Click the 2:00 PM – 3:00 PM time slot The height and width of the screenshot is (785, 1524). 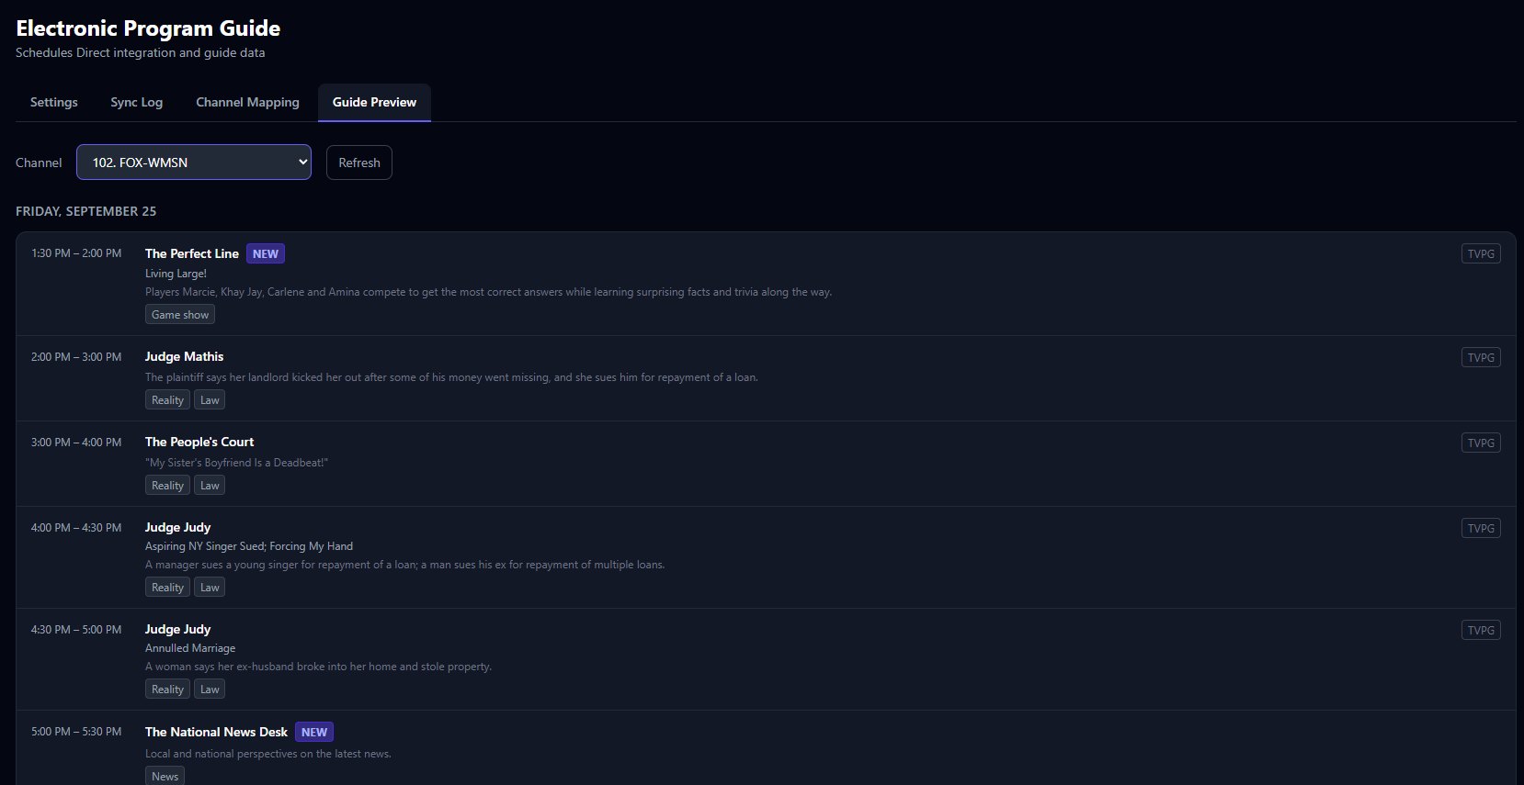click(x=76, y=357)
